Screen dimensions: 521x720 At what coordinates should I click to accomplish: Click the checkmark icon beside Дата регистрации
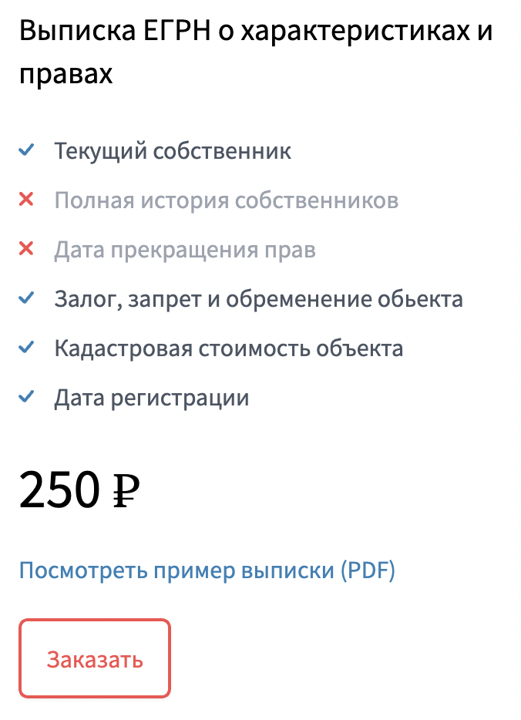tap(26, 398)
